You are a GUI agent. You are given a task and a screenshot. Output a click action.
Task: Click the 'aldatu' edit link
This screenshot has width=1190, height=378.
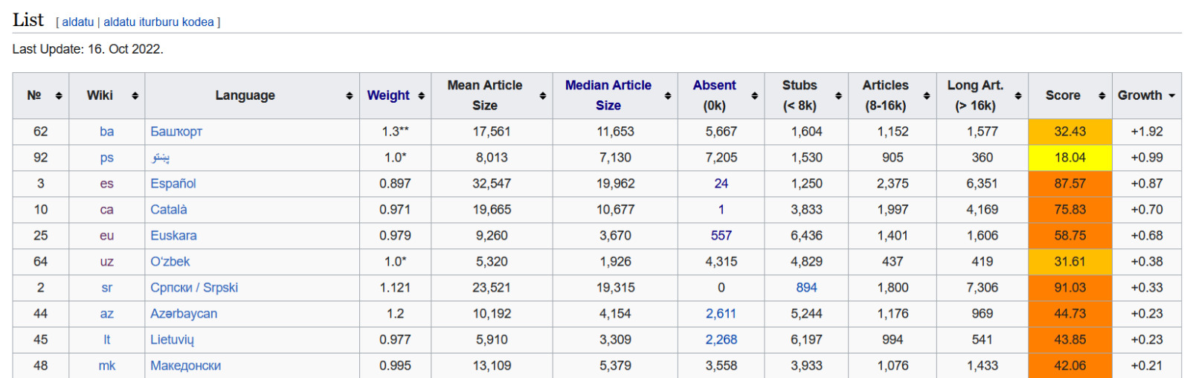click(77, 22)
